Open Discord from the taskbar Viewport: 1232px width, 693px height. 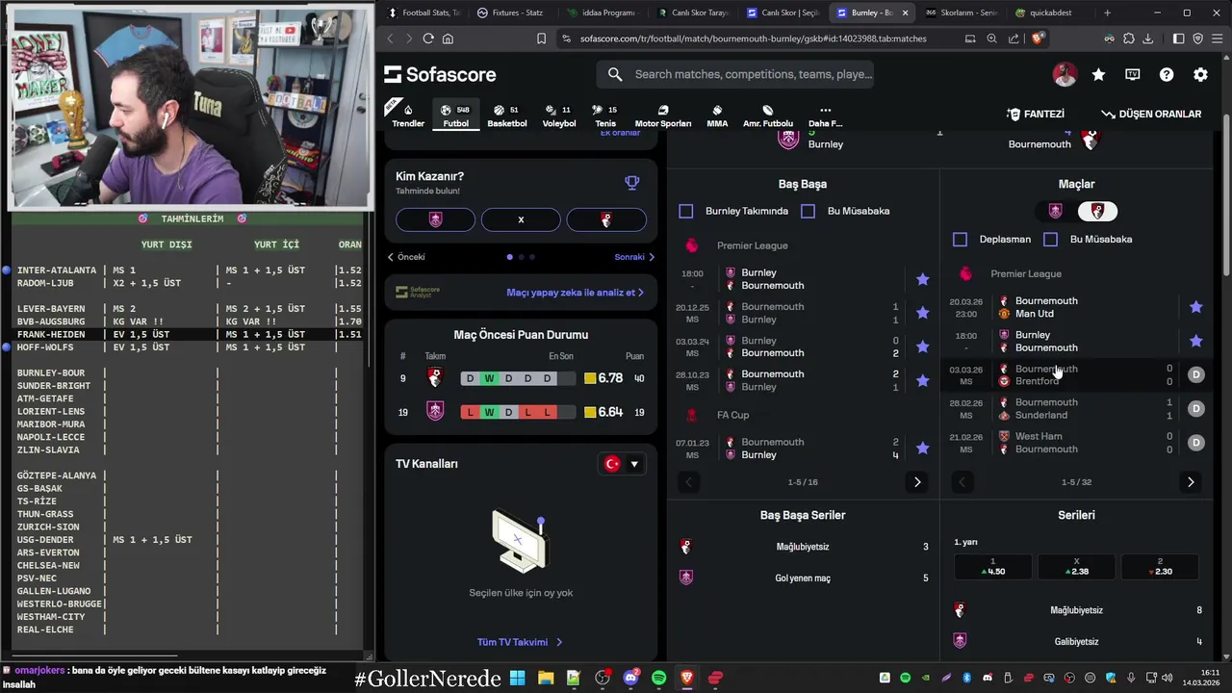[x=631, y=679]
